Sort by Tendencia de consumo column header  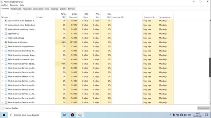pyautogui.click(x=166, y=16)
